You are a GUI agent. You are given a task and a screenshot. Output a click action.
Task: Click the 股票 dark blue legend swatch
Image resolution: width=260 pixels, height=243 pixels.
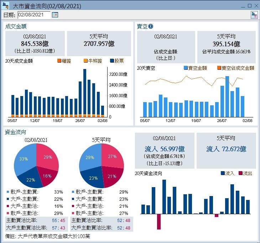tap(112, 61)
